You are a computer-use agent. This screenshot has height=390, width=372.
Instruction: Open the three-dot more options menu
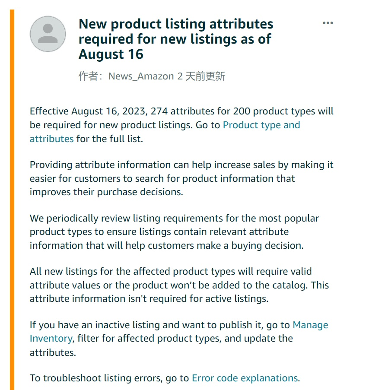coord(327,23)
